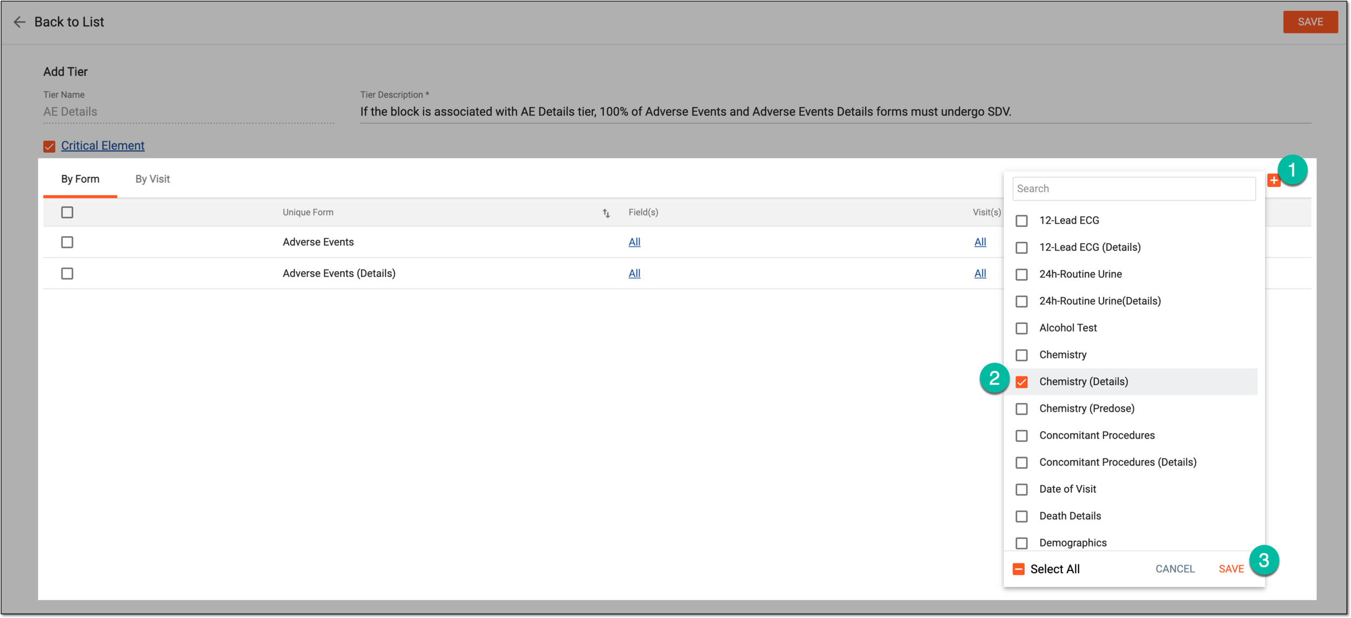
Task: Click the Chemistry (Predose) list label
Action: click(x=1087, y=408)
